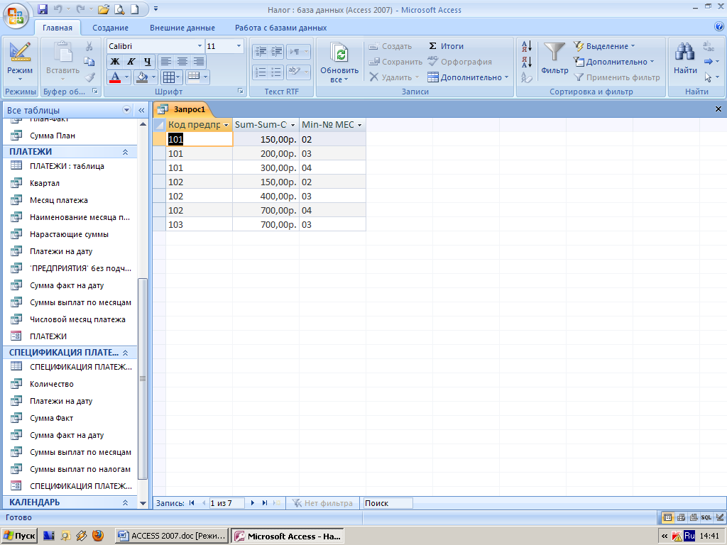Open the font size 11 dropdown
Image resolution: width=727 pixels, height=545 pixels.
[x=239, y=46]
